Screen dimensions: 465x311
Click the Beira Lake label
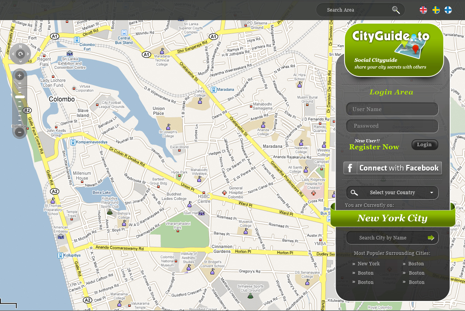[102, 192]
